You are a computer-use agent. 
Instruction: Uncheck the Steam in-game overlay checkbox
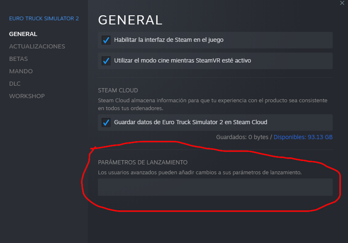[x=106, y=40]
